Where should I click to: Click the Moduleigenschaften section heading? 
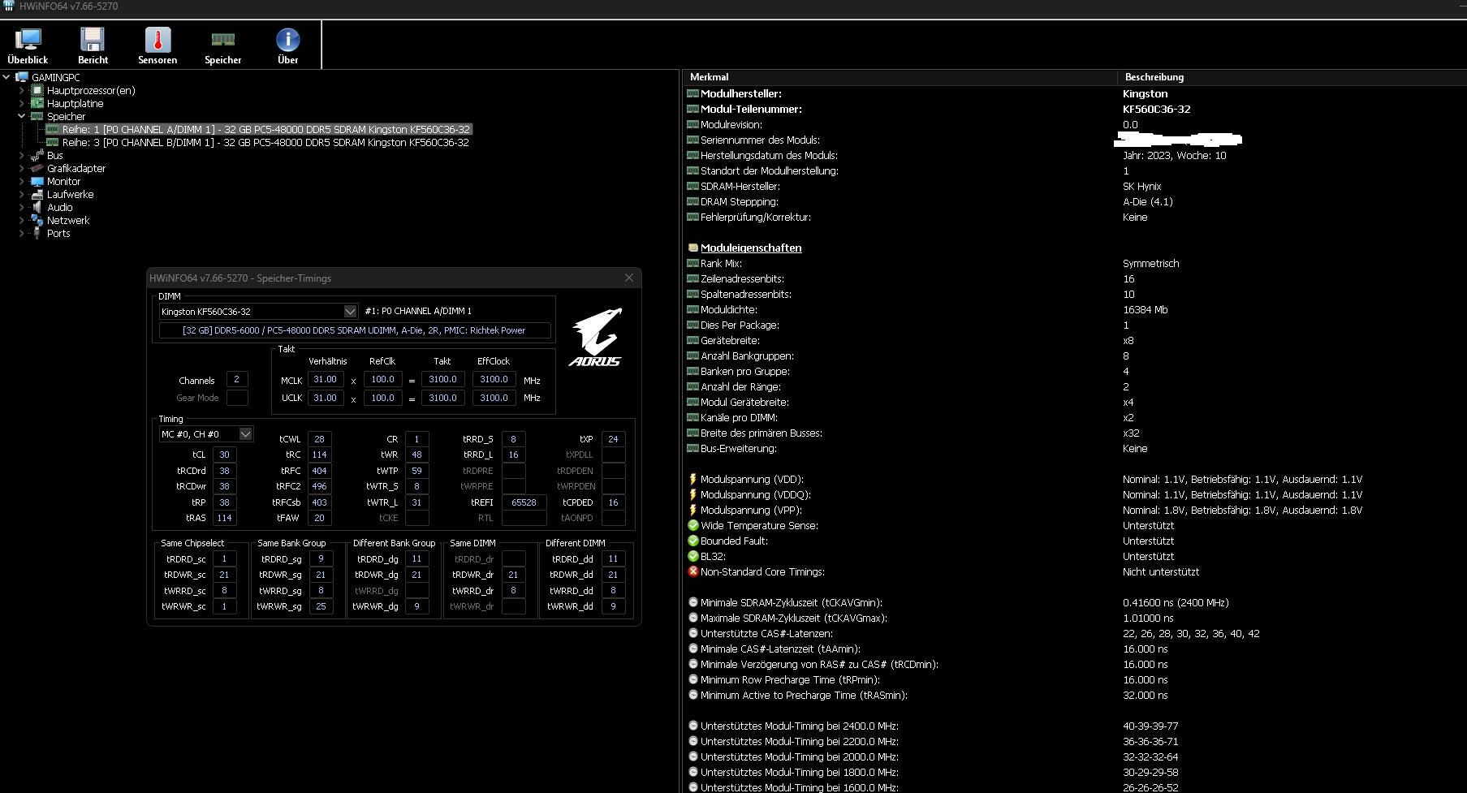coord(751,248)
